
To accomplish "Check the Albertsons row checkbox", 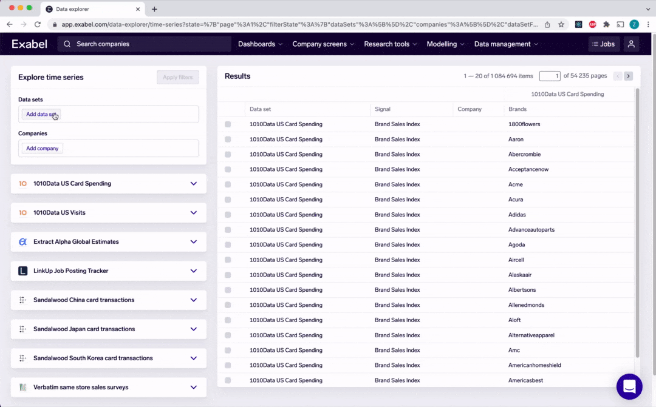I will [228, 289].
